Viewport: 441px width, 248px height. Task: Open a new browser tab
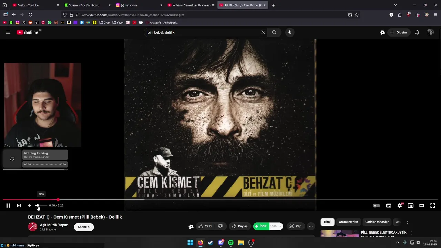tap(273, 5)
